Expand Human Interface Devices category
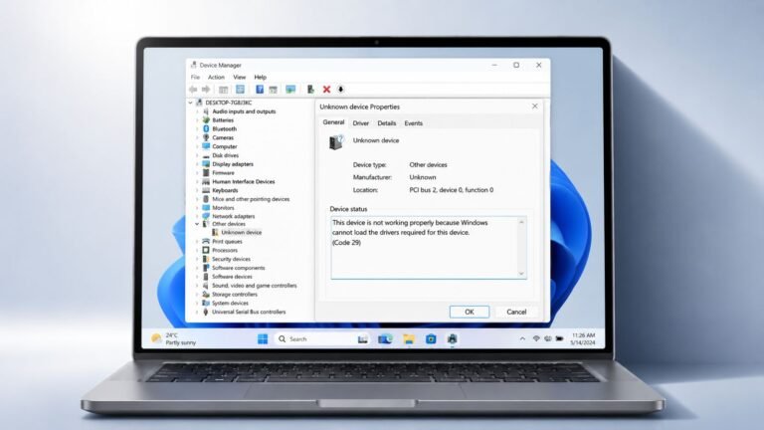764x430 pixels. (197, 181)
